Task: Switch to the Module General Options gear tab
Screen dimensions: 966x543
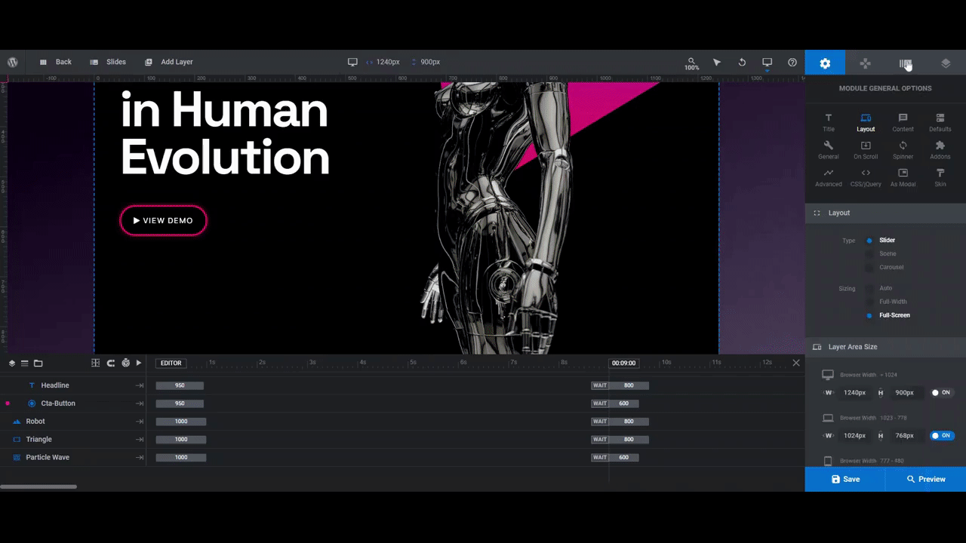Action: coord(825,63)
